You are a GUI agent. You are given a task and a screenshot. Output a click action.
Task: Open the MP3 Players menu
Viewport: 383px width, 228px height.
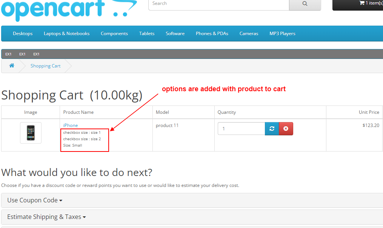point(282,34)
